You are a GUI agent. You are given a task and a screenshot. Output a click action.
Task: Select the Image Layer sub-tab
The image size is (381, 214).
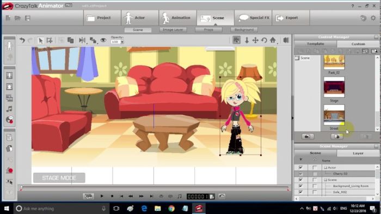(x=173, y=29)
